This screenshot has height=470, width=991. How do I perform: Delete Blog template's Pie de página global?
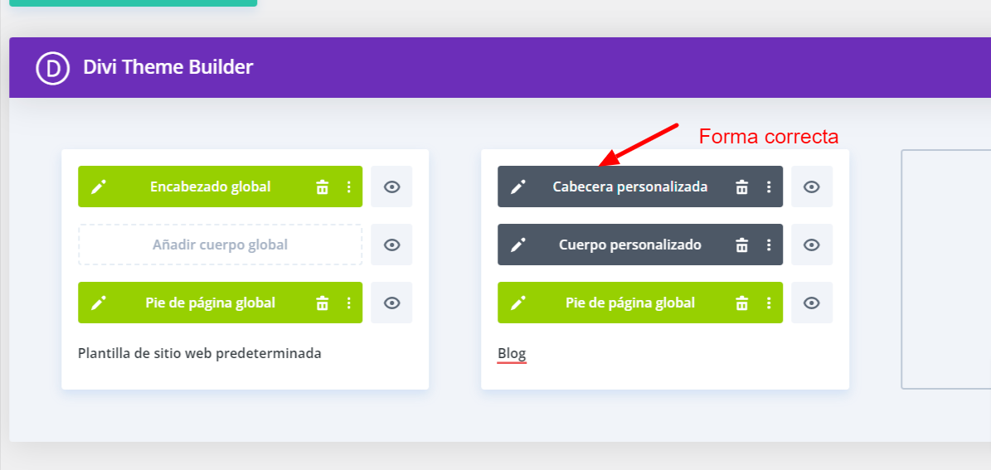click(742, 303)
